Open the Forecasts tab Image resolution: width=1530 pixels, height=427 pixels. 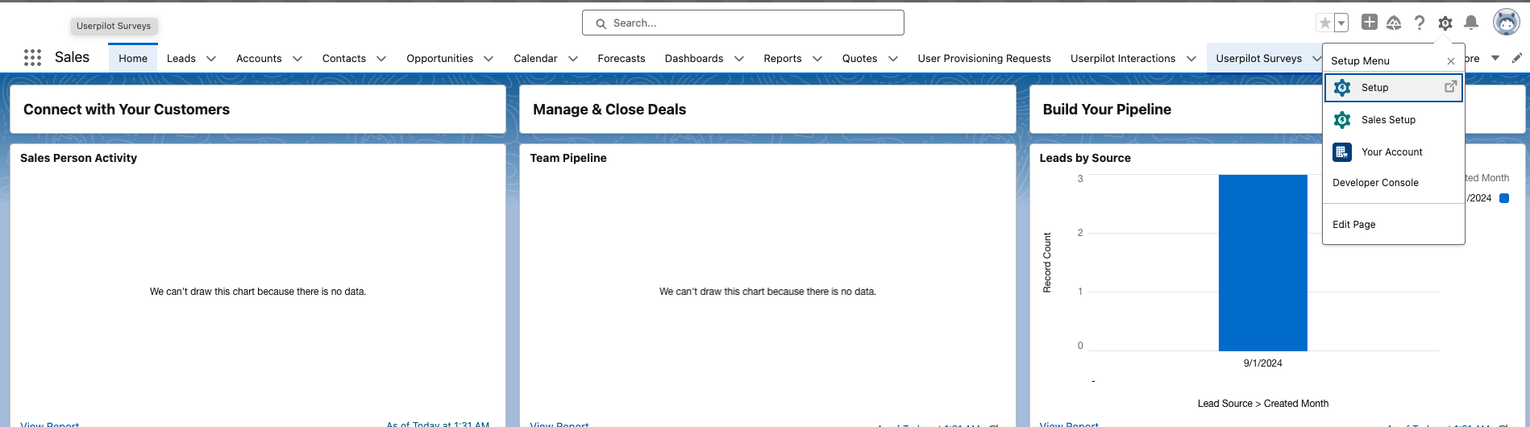click(x=622, y=59)
